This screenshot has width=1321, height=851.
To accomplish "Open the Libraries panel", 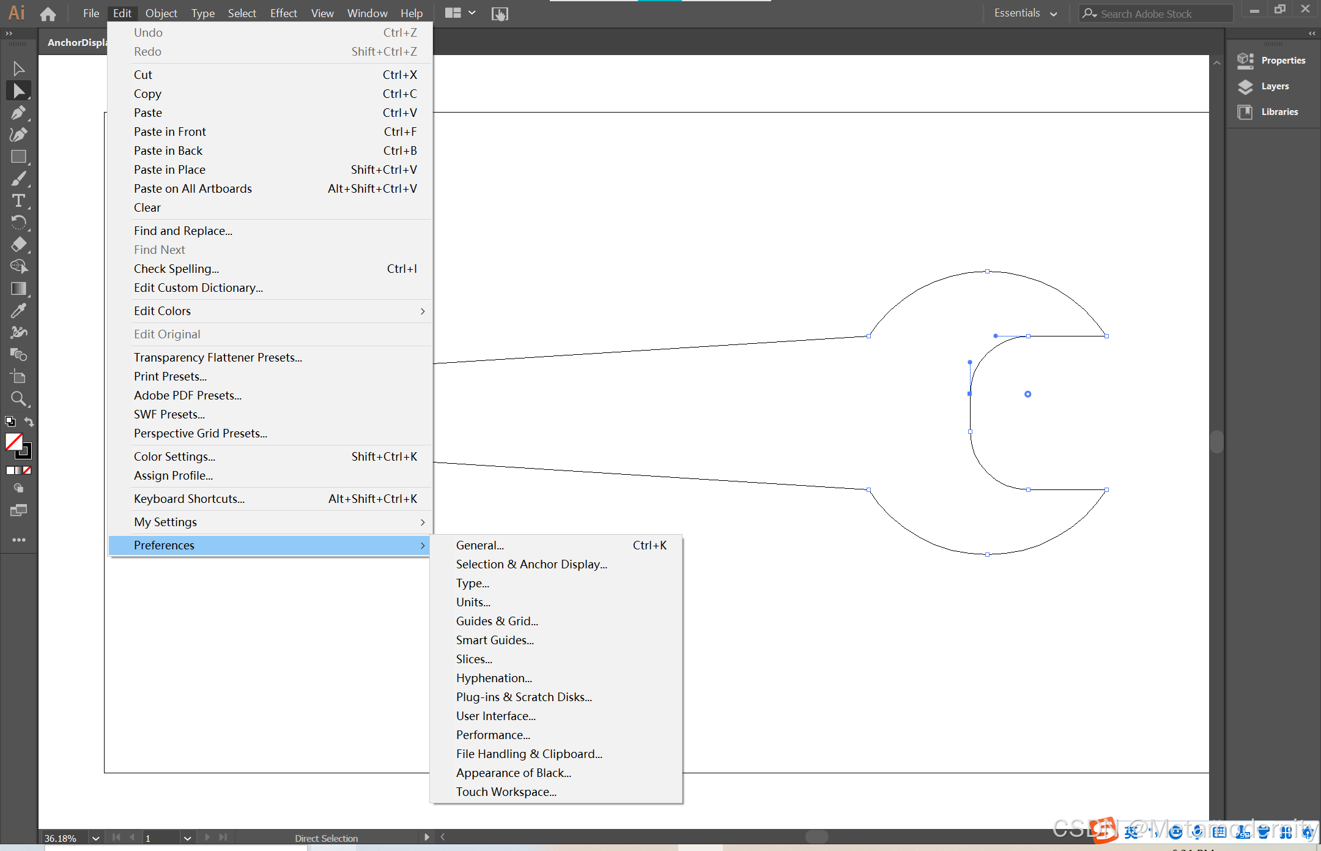I will point(1279,112).
